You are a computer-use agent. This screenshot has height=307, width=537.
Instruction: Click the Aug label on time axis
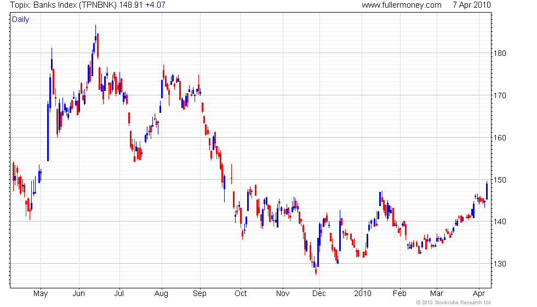click(161, 294)
